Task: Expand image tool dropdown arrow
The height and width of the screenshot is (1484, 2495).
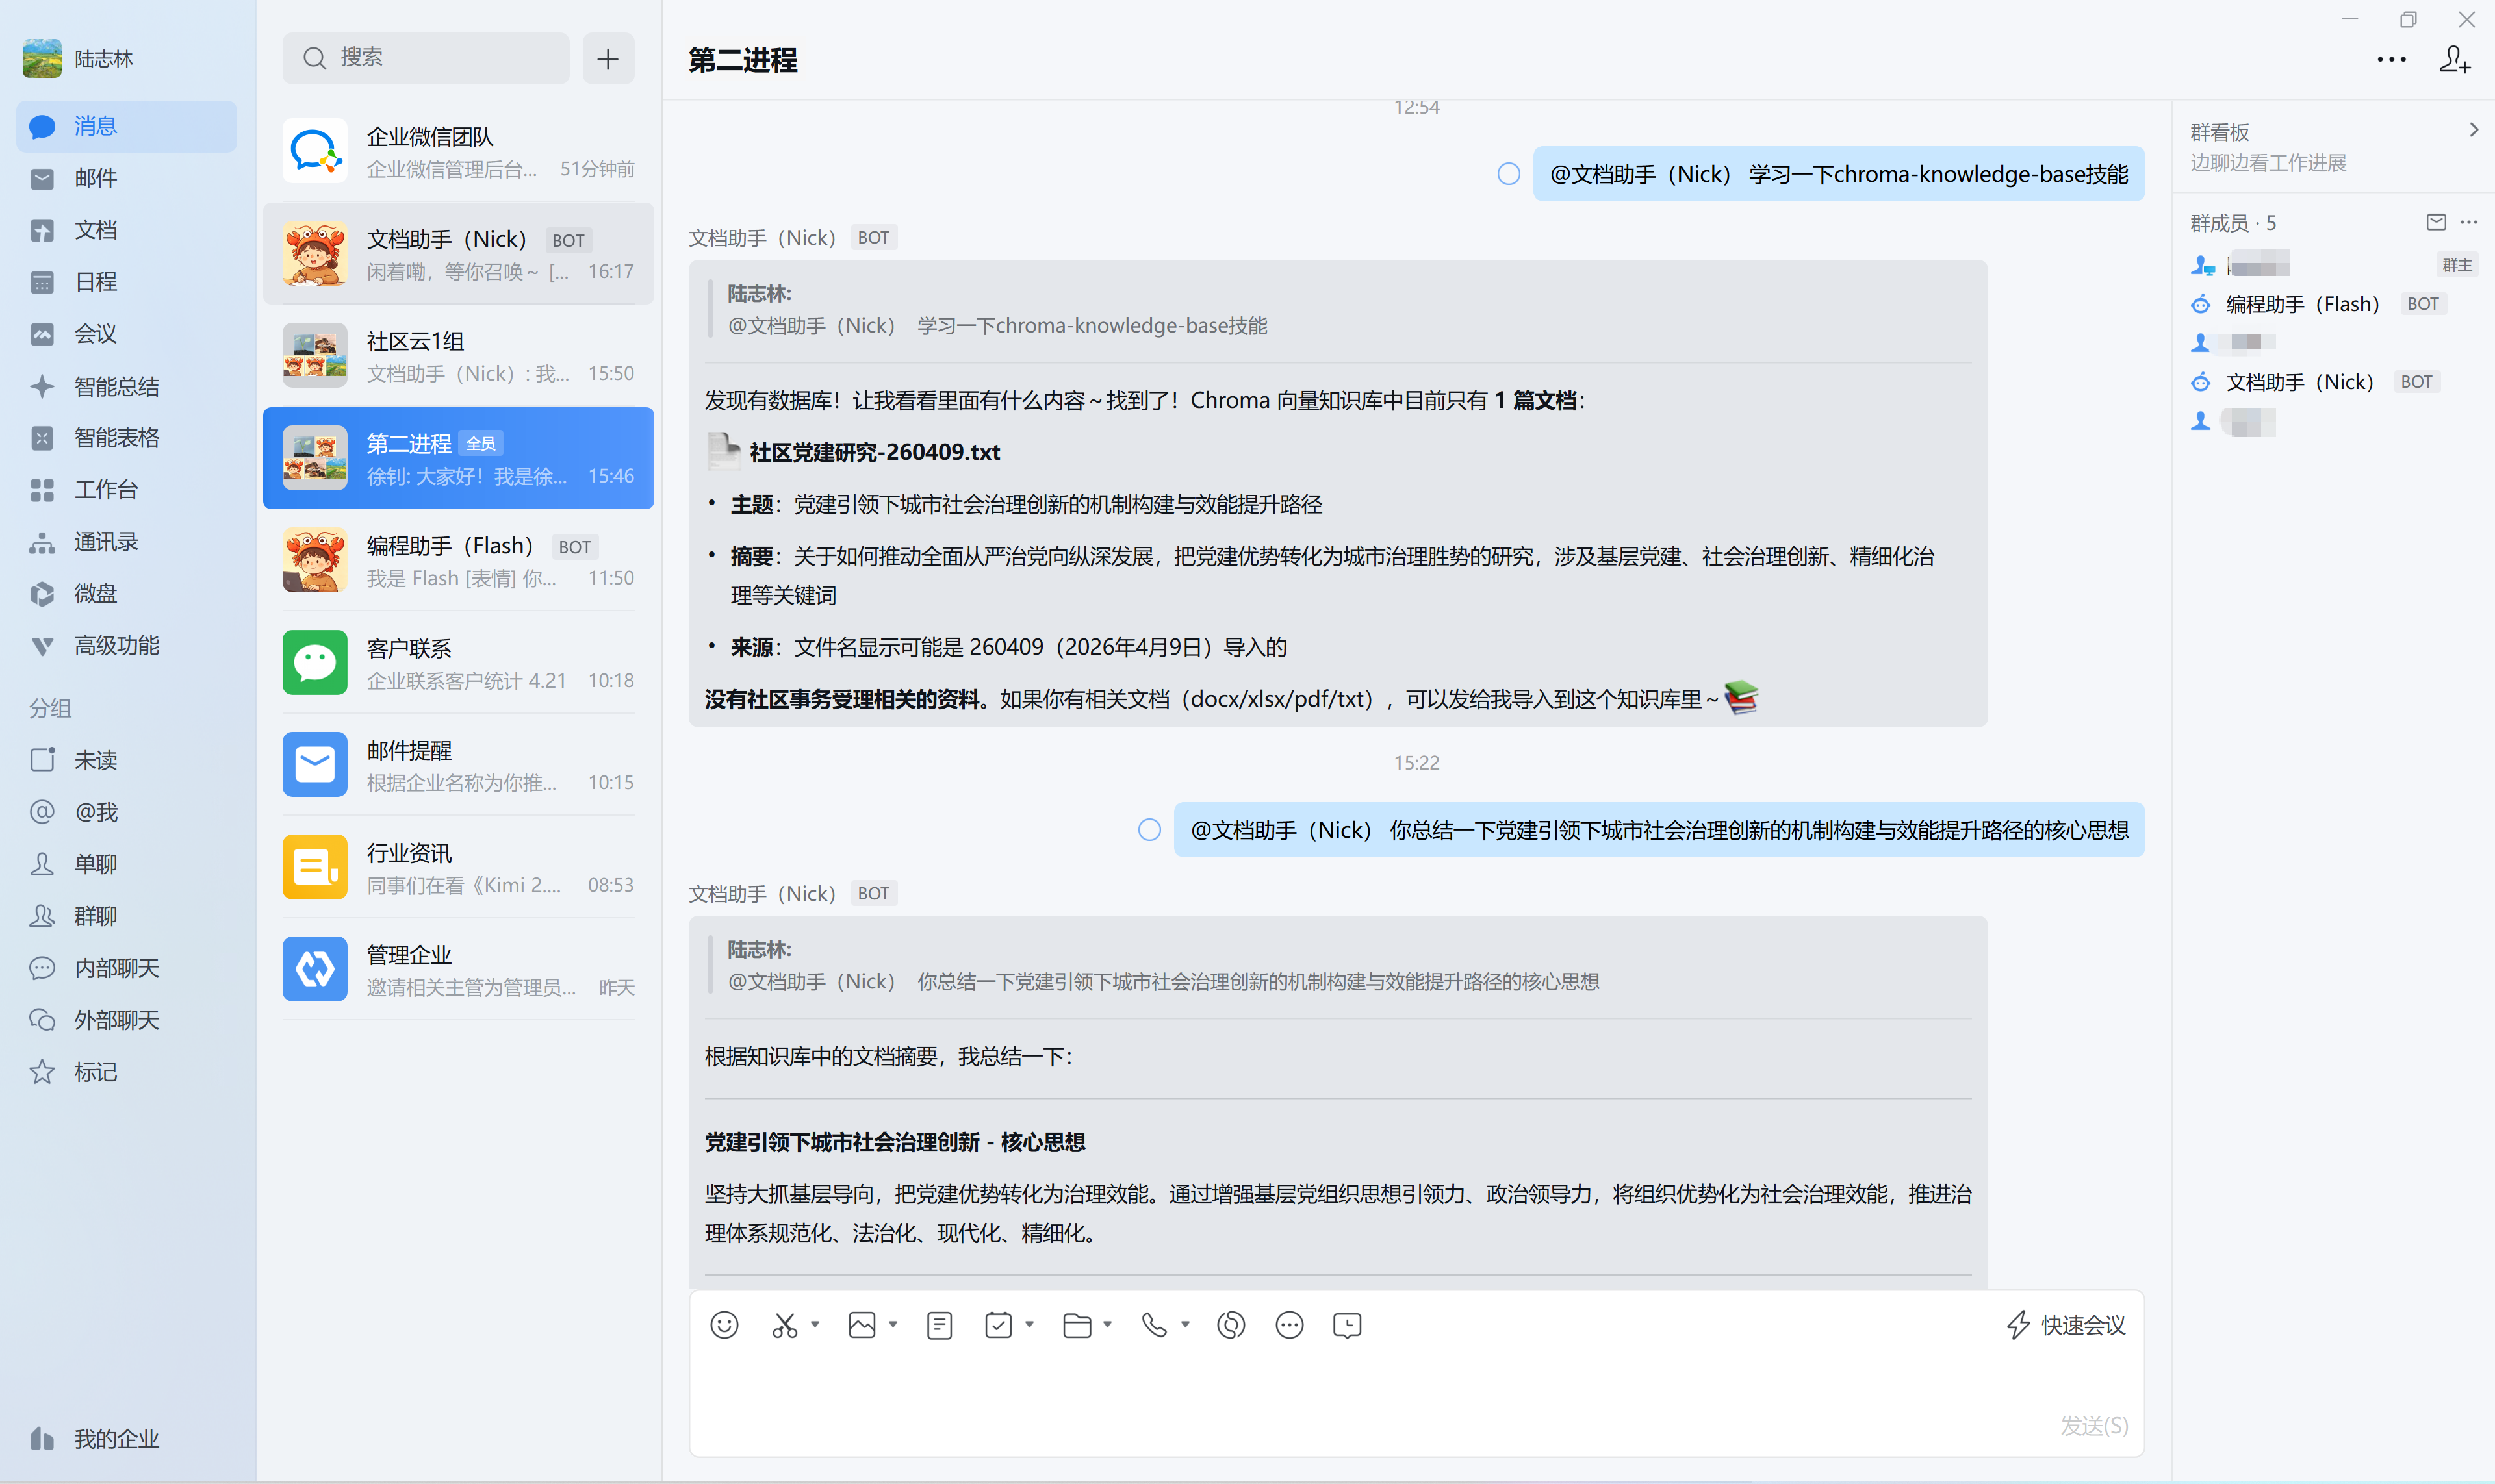Action: pos(893,1324)
